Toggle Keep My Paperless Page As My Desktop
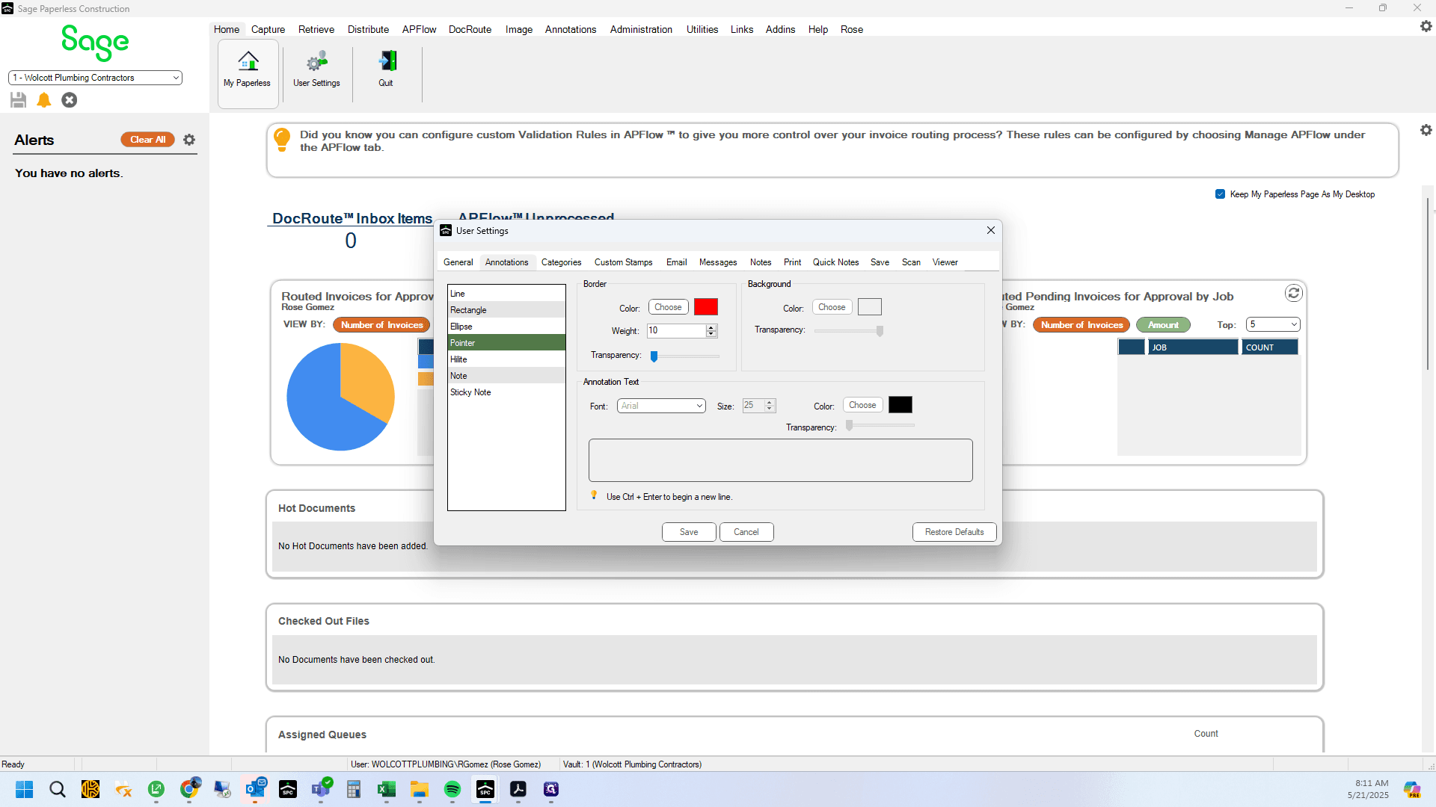This screenshot has width=1436, height=807. tap(1221, 194)
